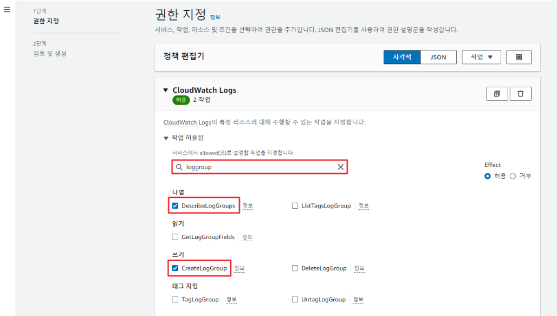Open the 작업 dropdown menu
This screenshot has width=557, height=316.
[481, 57]
